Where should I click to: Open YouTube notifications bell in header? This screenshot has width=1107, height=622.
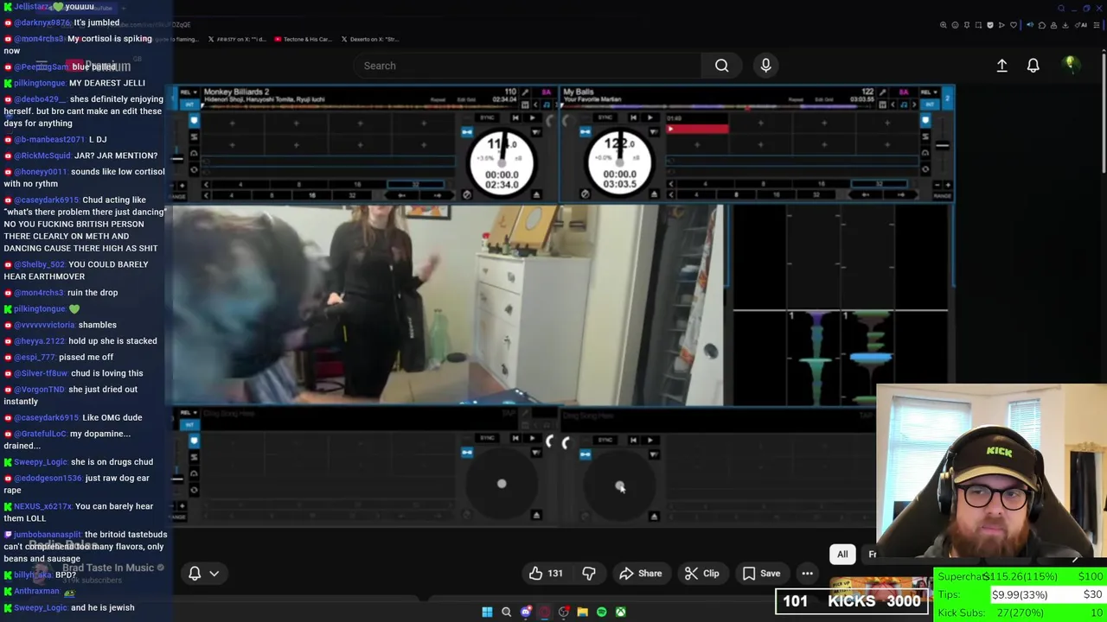click(x=1033, y=66)
